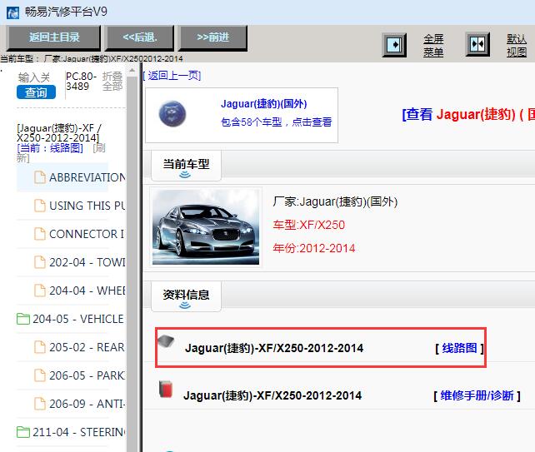Open the 全屏菜单 link
Image resolution: width=535 pixels, height=452 pixels.
pyautogui.click(x=433, y=45)
